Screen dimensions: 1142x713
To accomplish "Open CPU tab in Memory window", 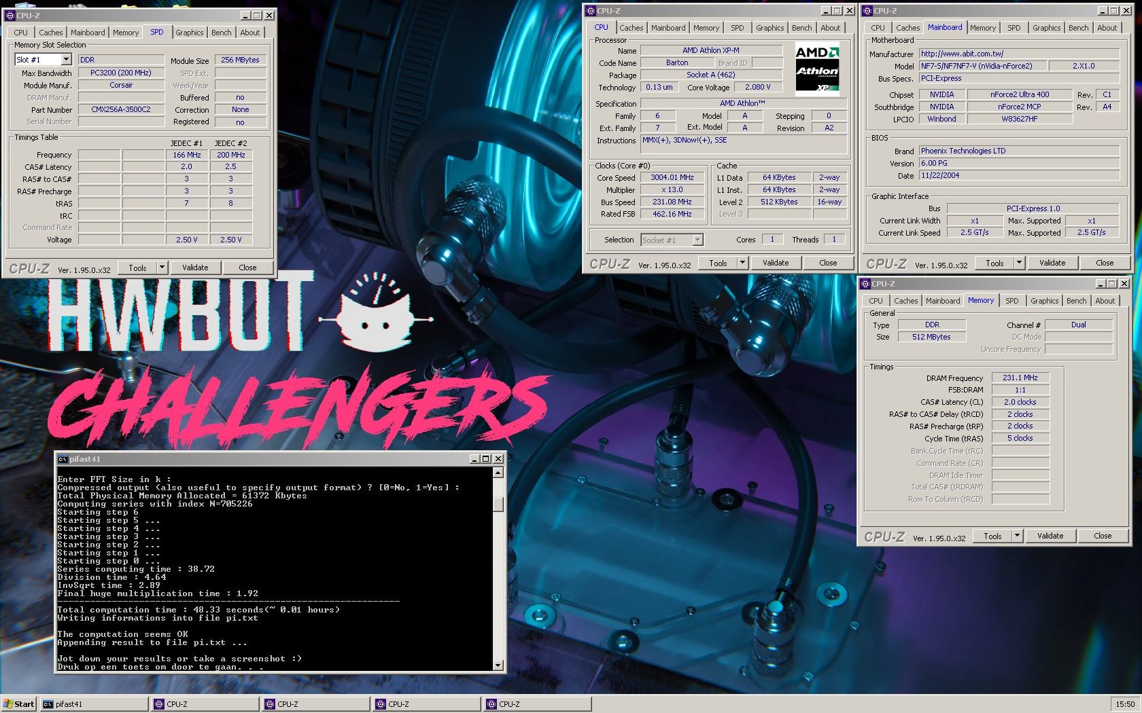I will (x=876, y=301).
